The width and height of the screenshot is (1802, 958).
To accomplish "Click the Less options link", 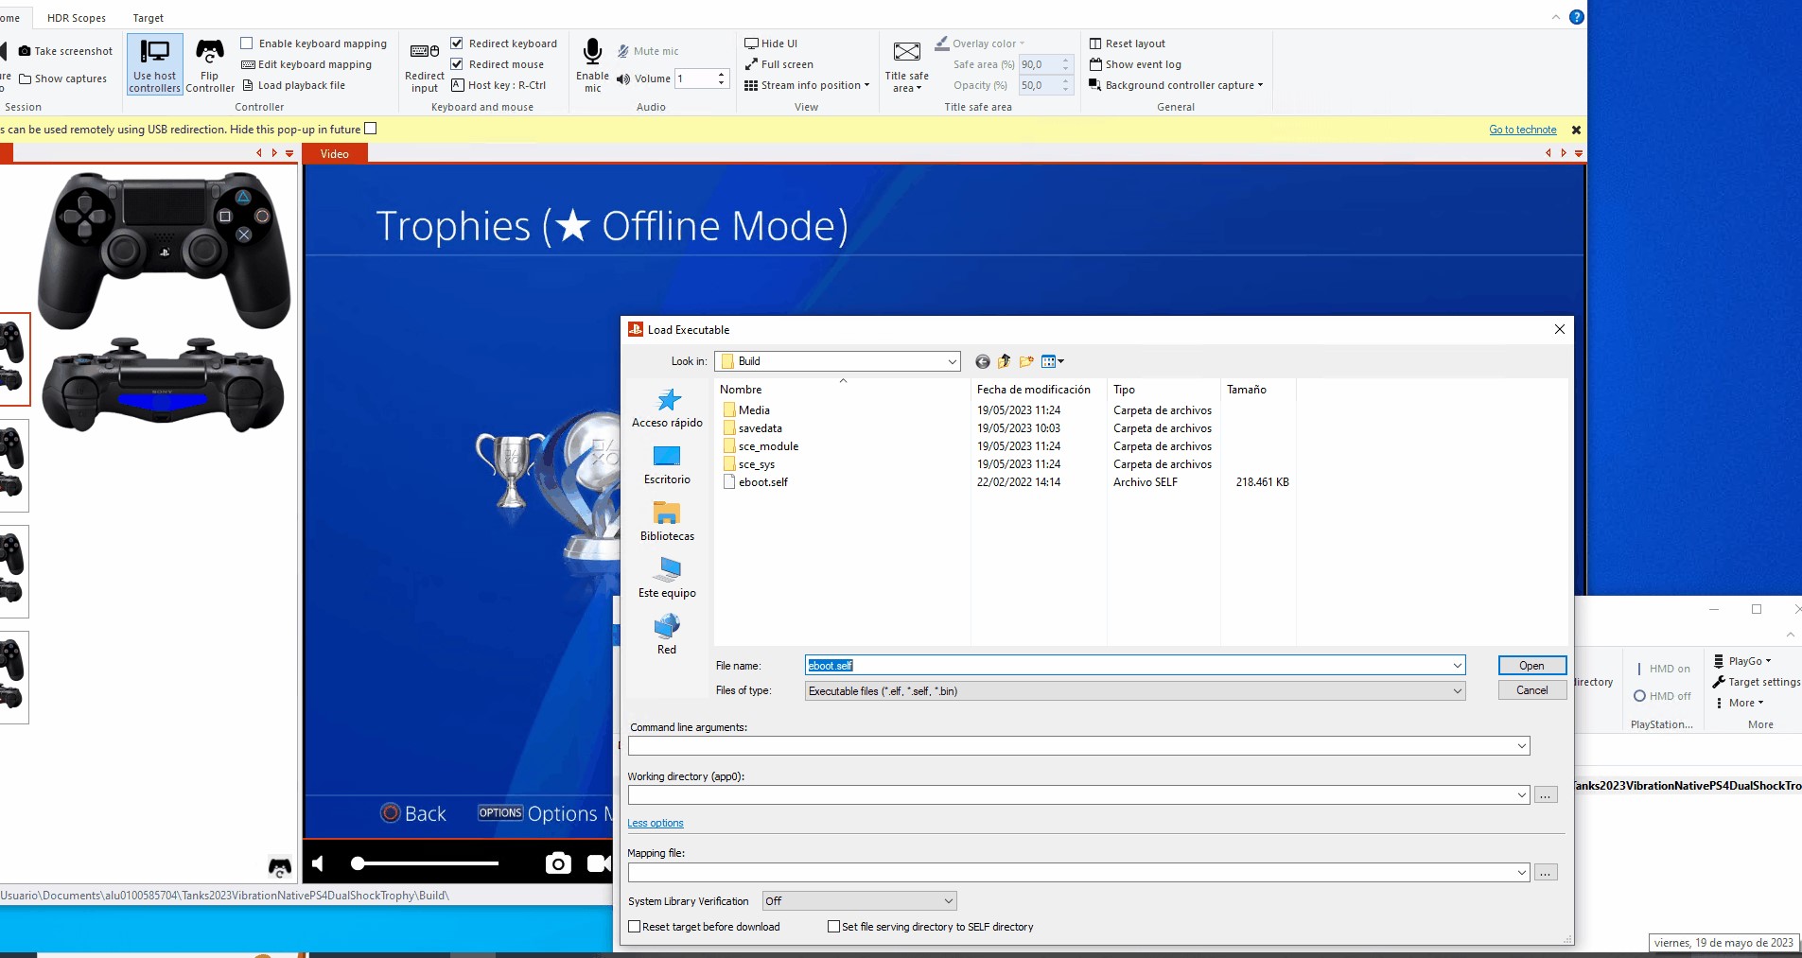I will 655,823.
